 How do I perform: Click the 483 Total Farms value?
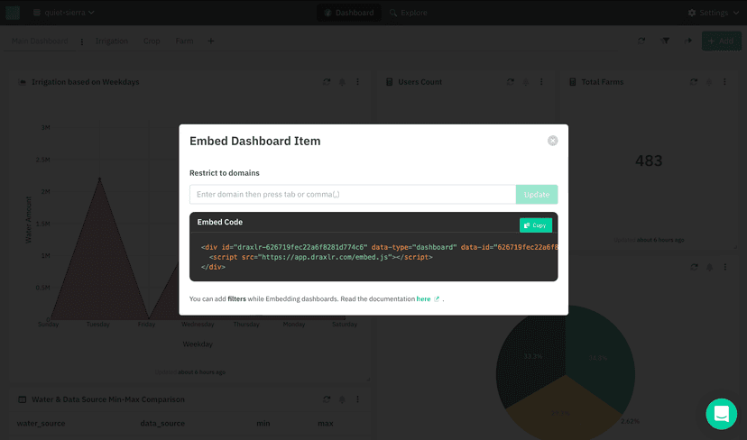point(649,161)
